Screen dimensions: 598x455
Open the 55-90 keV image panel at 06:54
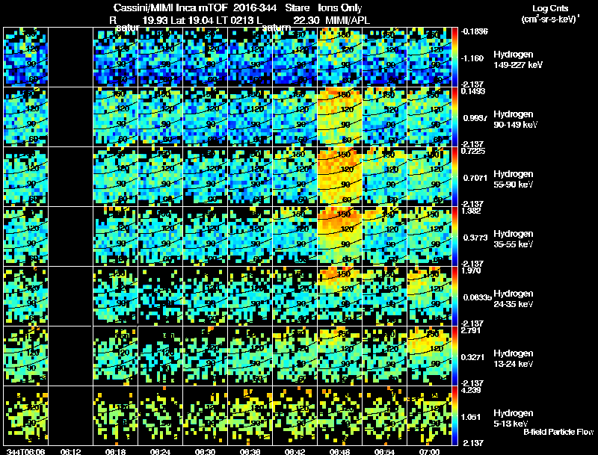coord(384,177)
